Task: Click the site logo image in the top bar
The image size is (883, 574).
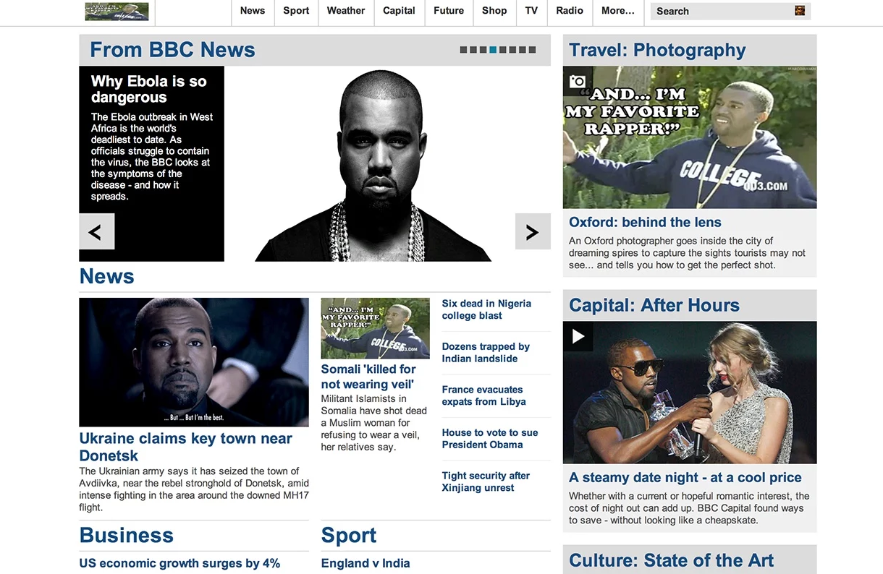Action: pos(117,11)
